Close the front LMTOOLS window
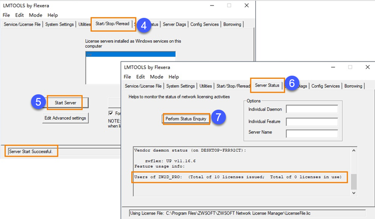The width and height of the screenshot is (375, 219). (368, 67)
